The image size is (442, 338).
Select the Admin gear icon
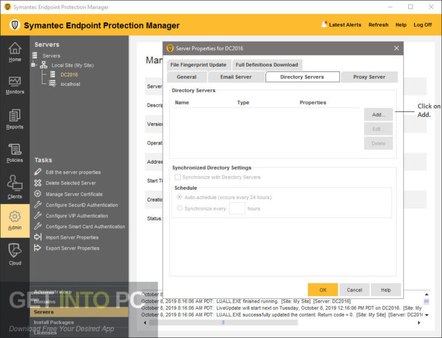(15, 217)
